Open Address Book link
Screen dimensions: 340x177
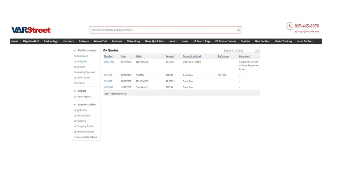(x=83, y=116)
